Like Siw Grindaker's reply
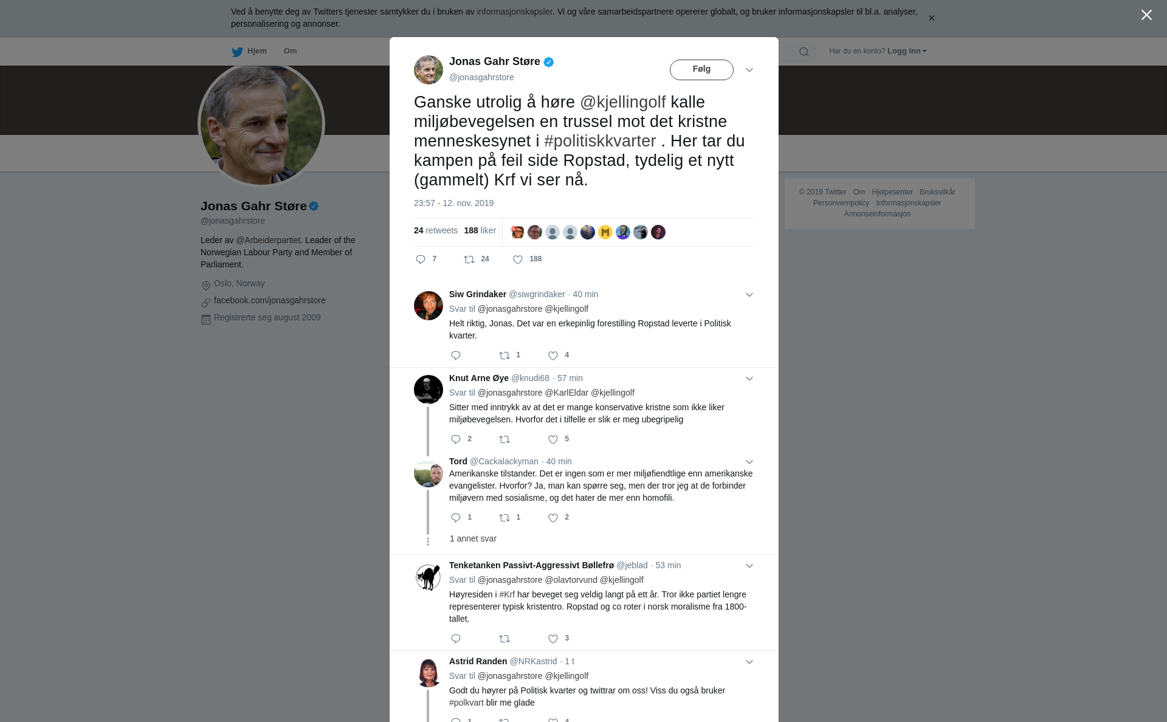 [553, 356]
